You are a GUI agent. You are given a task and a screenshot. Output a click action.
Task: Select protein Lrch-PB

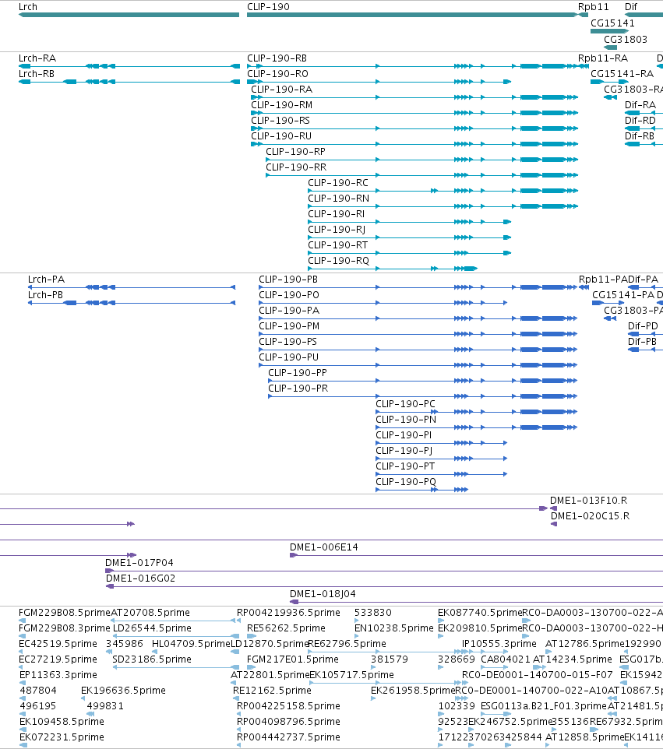click(x=45, y=295)
